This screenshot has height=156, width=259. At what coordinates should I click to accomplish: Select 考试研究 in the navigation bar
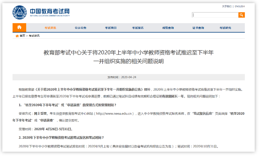click(x=225, y=28)
